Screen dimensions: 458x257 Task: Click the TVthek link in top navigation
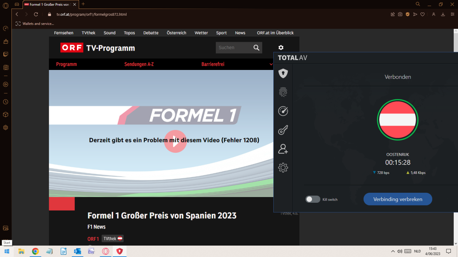pyautogui.click(x=88, y=33)
